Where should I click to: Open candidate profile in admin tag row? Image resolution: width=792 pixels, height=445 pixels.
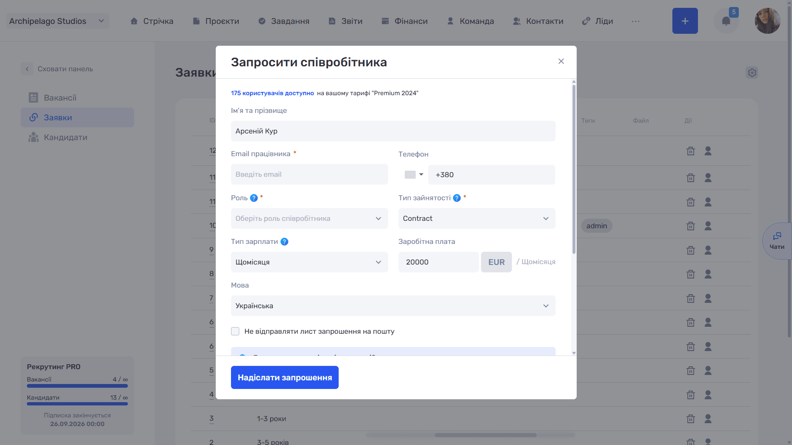point(708,226)
